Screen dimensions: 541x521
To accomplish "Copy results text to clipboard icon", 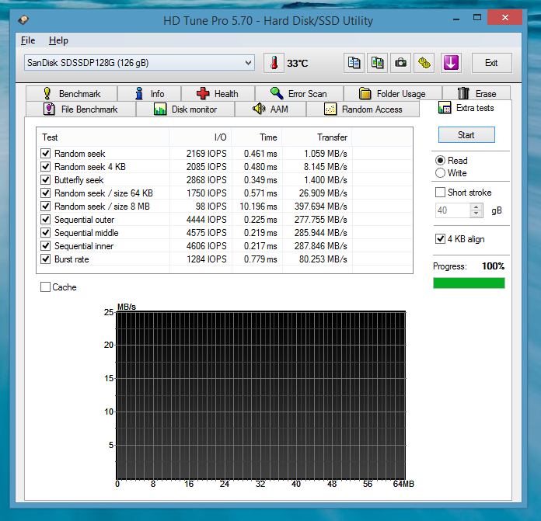I will tap(354, 63).
